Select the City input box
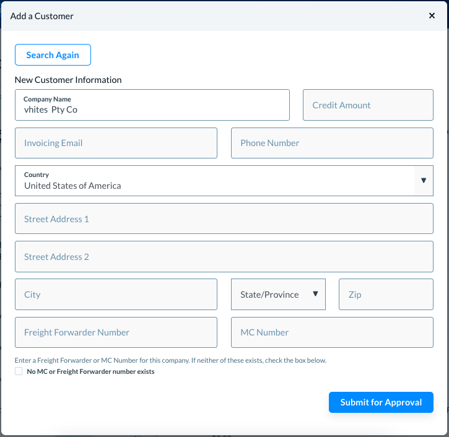 [x=116, y=295]
